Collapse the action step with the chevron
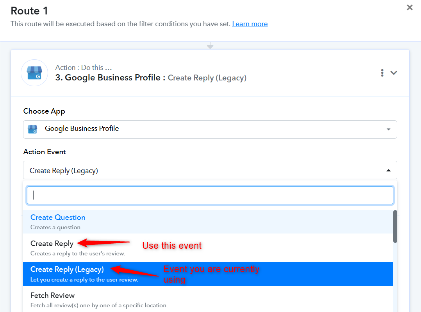 click(394, 73)
